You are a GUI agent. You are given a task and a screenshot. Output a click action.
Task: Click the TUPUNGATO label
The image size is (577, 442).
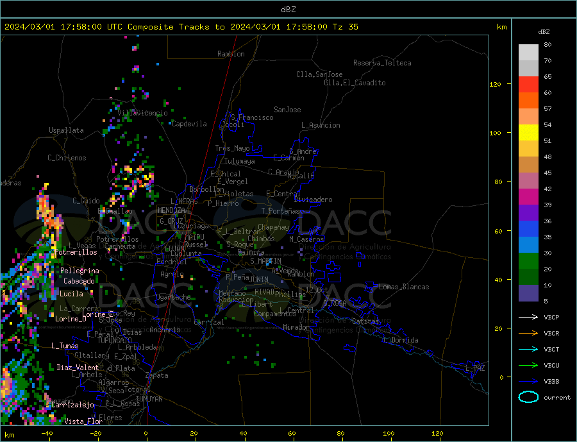(114, 341)
